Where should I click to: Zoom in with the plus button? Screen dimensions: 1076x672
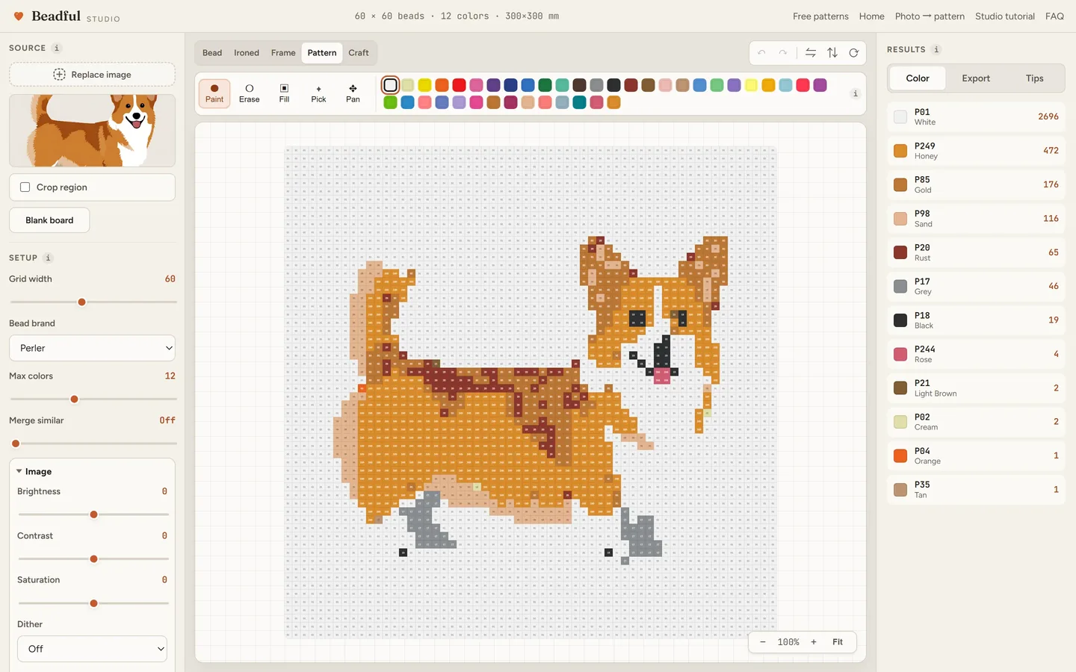[814, 642]
